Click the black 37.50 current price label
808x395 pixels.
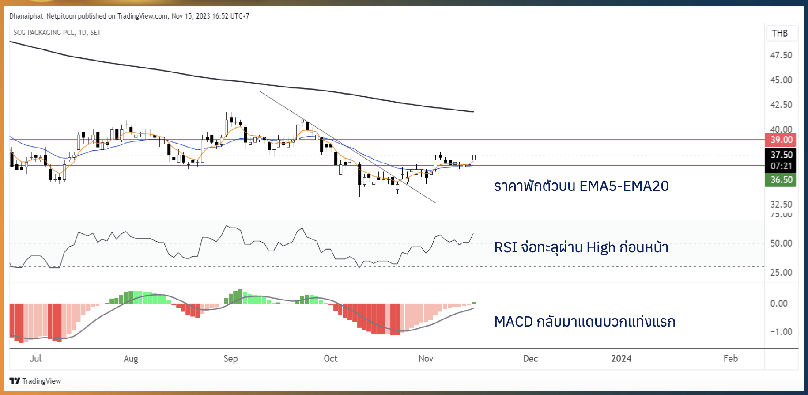tap(781, 155)
